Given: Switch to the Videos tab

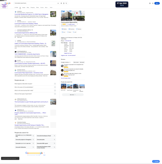Looking at the screenshot, I should [37, 8].
